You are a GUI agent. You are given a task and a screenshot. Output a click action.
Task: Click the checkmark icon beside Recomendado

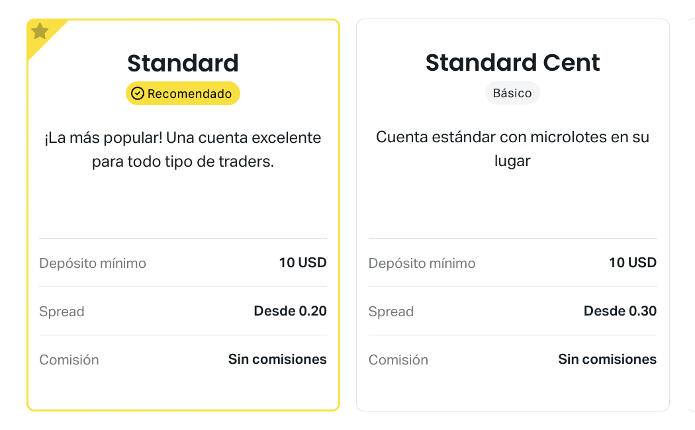(138, 93)
